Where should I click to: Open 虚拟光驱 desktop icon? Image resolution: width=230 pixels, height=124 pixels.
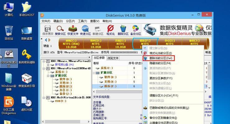tap(26, 104)
